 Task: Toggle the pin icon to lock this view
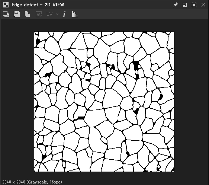176,5
